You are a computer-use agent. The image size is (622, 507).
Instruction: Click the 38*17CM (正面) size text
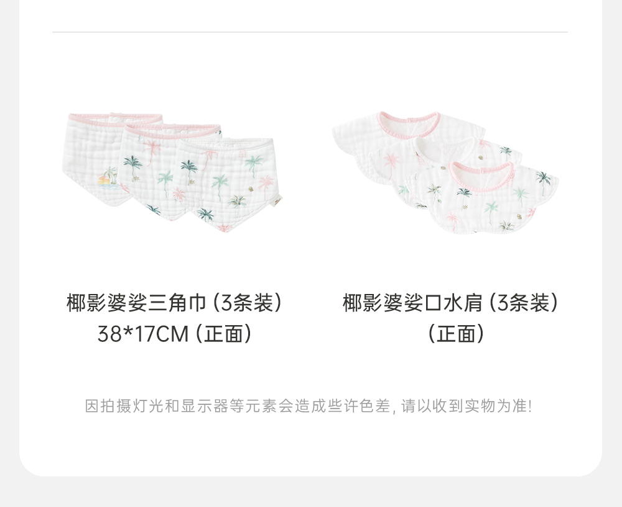tap(175, 333)
